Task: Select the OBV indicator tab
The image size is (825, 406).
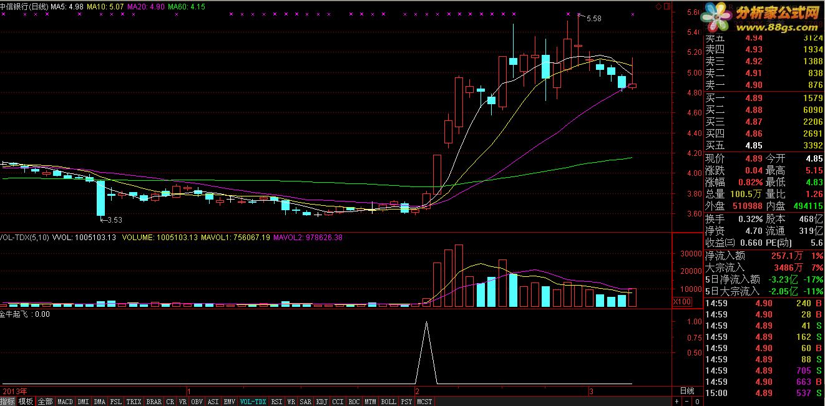Action: tap(197, 402)
